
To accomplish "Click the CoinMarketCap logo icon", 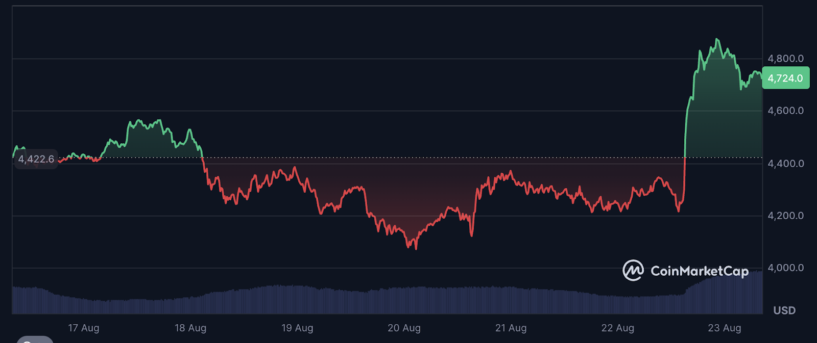I will point(633,271).
